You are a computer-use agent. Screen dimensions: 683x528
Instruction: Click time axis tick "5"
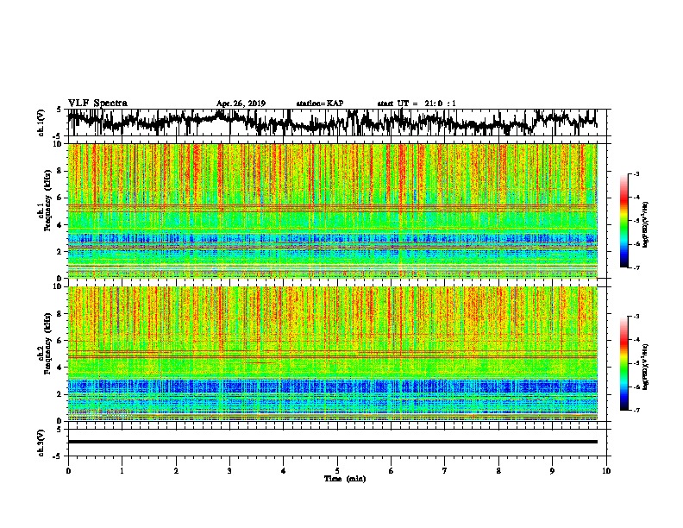[x=337, y=471]
